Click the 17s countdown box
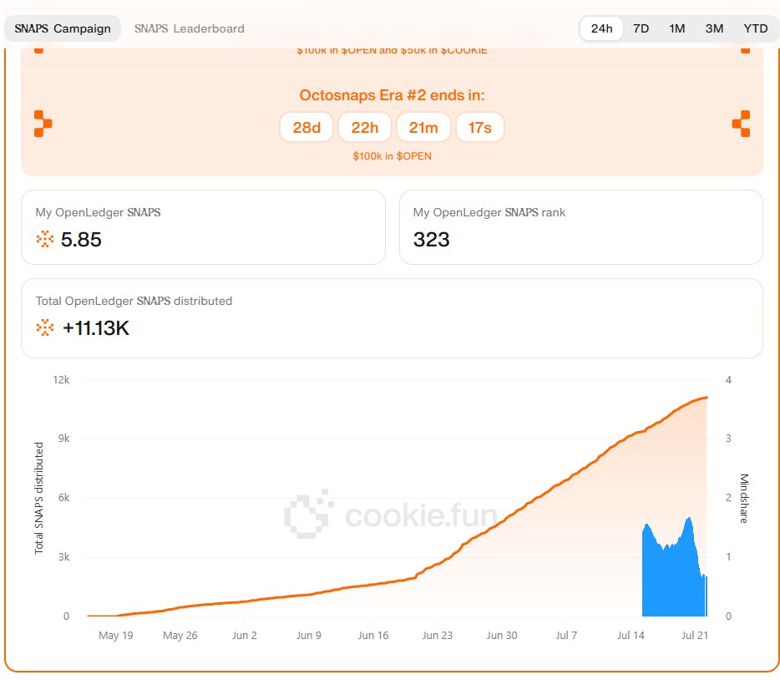 click(x=479, y=127)
